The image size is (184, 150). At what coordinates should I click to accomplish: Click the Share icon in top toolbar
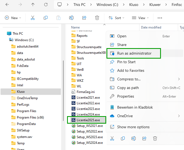[x=84, y=18]
